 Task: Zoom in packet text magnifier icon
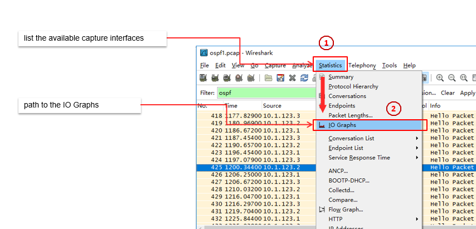click(440, 78)
